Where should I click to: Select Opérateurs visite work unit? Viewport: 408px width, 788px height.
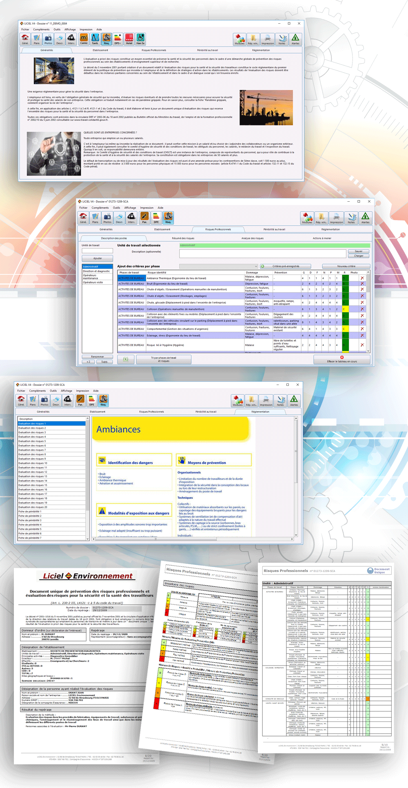(97, 282)
